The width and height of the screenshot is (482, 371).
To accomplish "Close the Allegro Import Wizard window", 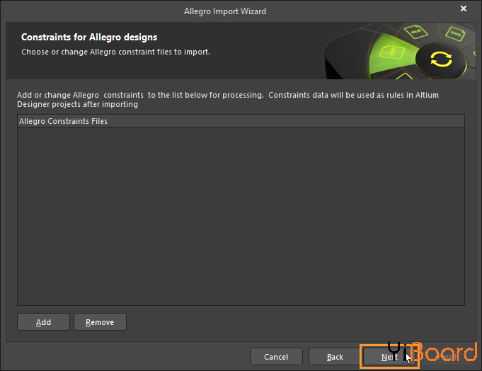I will pyautogui.click(x=464, y=8).
